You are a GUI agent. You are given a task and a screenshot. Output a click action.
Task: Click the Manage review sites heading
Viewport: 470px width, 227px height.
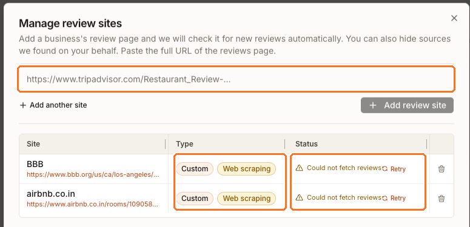[70, 24]
